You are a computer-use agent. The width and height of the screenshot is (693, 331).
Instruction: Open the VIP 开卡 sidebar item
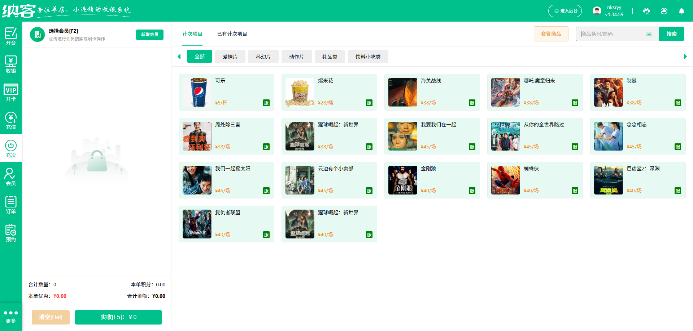tap(11, 92)
